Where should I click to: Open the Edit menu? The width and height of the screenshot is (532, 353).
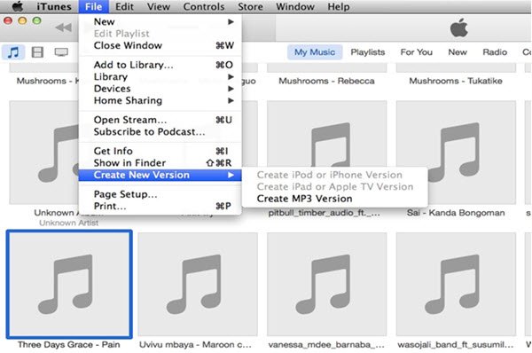click(x=124, y=6)
